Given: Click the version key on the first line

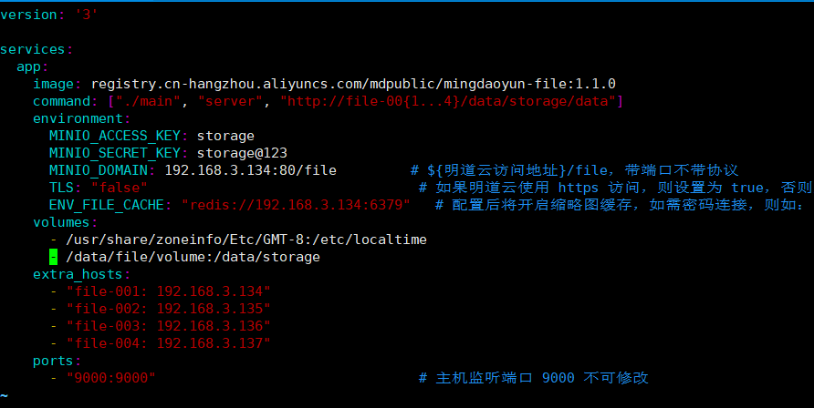Looking at the screenshot, I should pyautogui.click(x=25, y=14).
